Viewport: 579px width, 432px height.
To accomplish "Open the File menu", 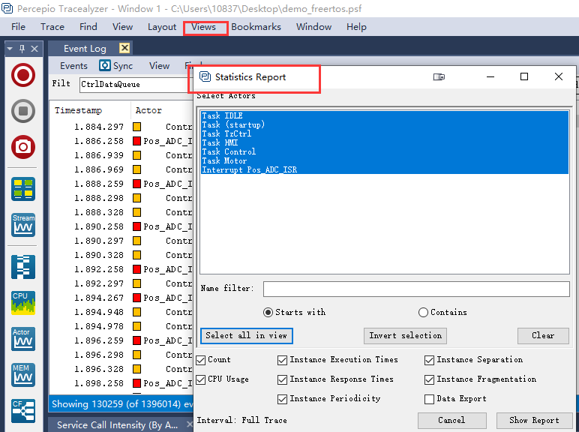I will click(18, 27).
